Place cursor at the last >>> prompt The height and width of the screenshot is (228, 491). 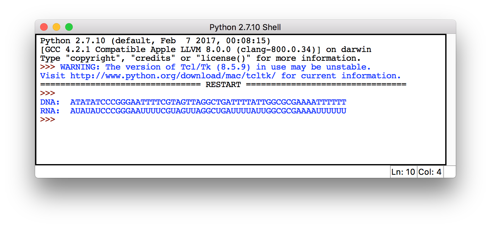pyautogui.click(x=48, y=120)
